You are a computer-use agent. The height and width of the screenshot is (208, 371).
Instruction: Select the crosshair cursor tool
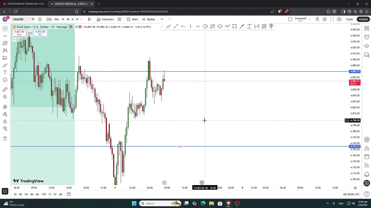pos(5,28)
